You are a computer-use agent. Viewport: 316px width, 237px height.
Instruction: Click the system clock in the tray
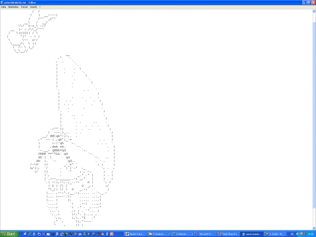click(x=311, y=234)
